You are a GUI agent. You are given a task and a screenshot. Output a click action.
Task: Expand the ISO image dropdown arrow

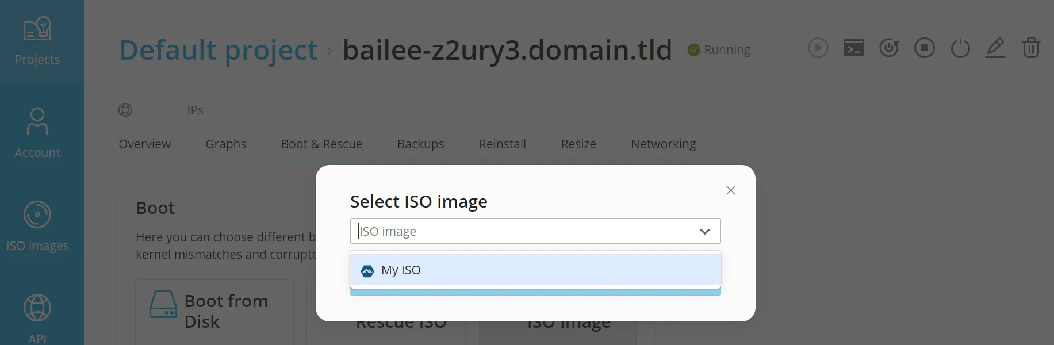point(705,232)
